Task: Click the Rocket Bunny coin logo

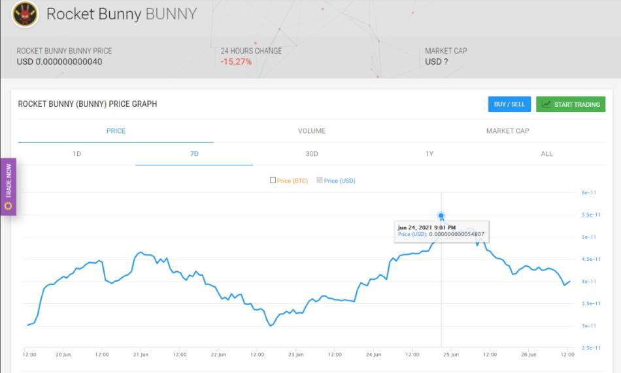Action: [25, 14]
